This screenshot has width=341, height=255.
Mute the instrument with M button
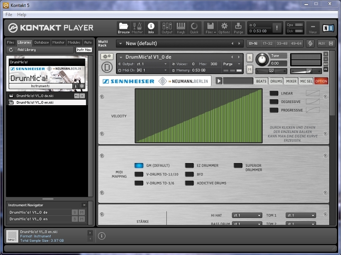click(x=250, y=70)
